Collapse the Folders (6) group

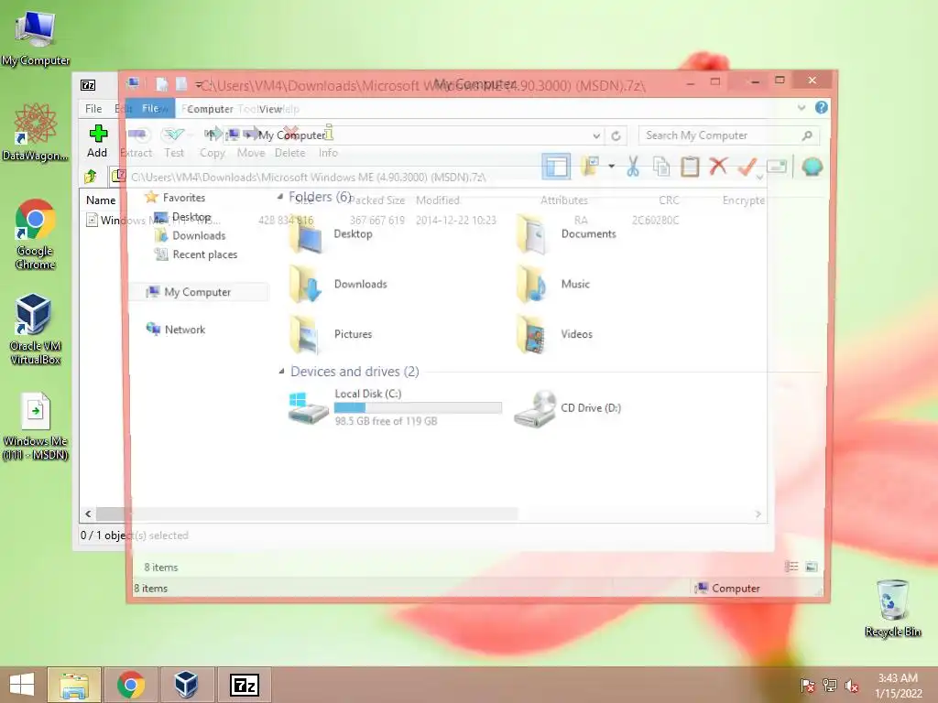coord(280,197)
